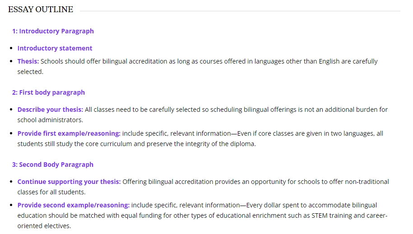Click bullet beside 'Provide second example/reasoning'
Image resolution: width=413 pixels, height=234 pixels.
[11, 205]
